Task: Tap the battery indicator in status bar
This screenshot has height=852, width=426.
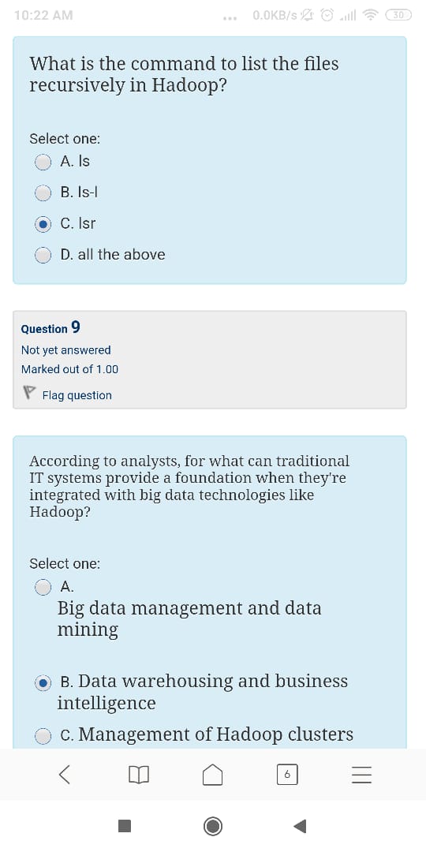Action: pyautogui.click(x=399, y=15)
